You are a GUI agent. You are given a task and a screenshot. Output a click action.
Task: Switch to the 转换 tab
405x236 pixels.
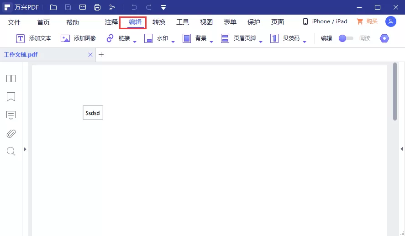click(x=159, y=22)
